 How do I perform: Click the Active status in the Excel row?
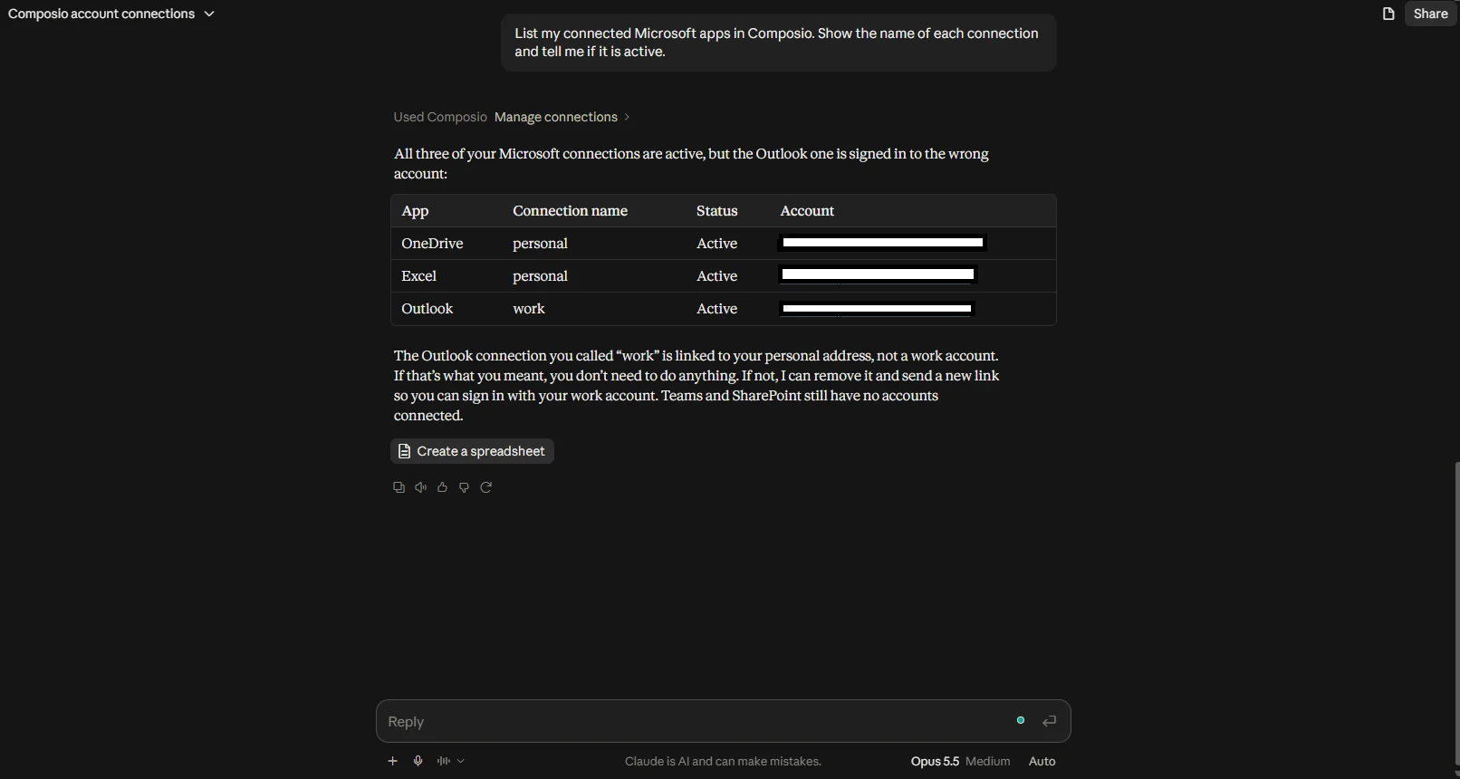tap(716, 276)
